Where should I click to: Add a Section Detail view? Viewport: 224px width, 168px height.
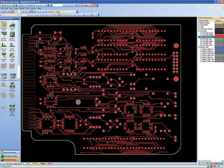point(12,57)
